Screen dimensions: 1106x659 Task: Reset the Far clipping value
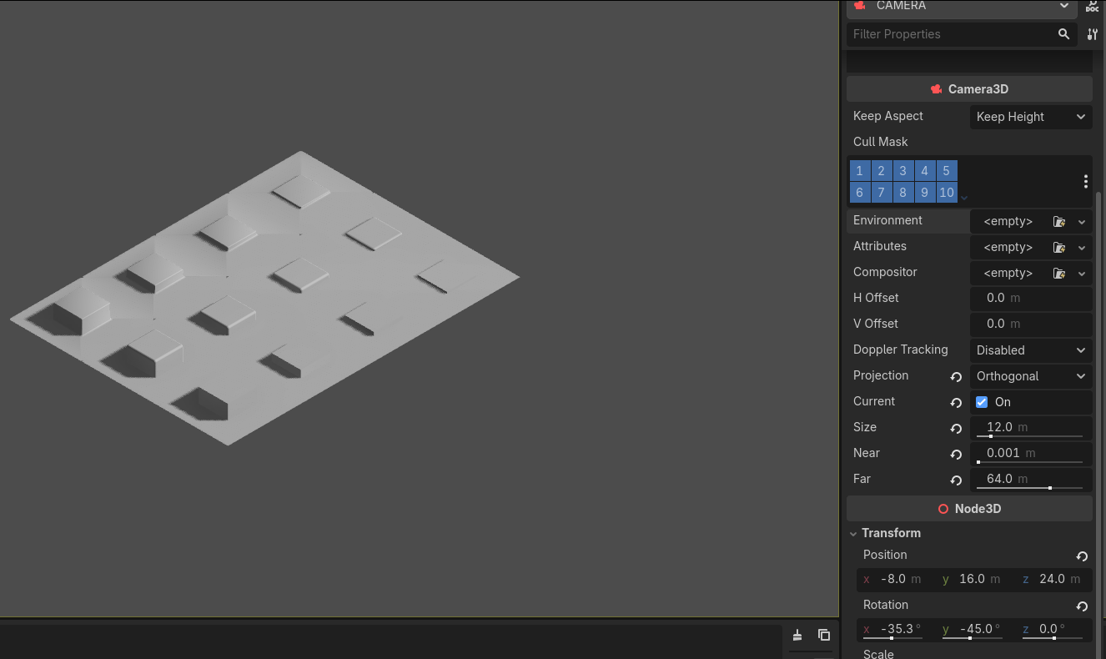click(x=956, y=480)
